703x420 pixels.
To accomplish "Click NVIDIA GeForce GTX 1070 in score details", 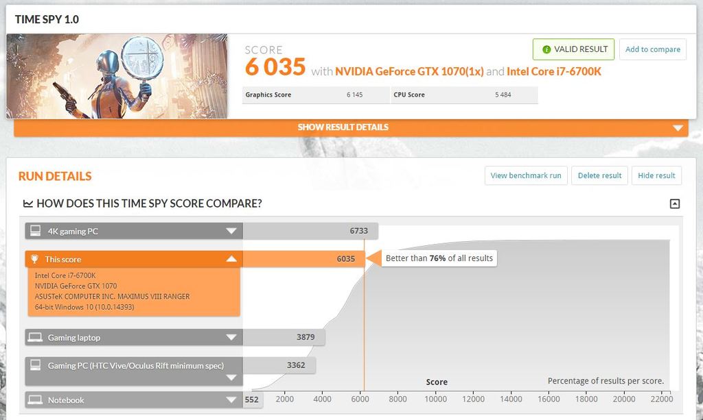I will (x=76, y=286).
